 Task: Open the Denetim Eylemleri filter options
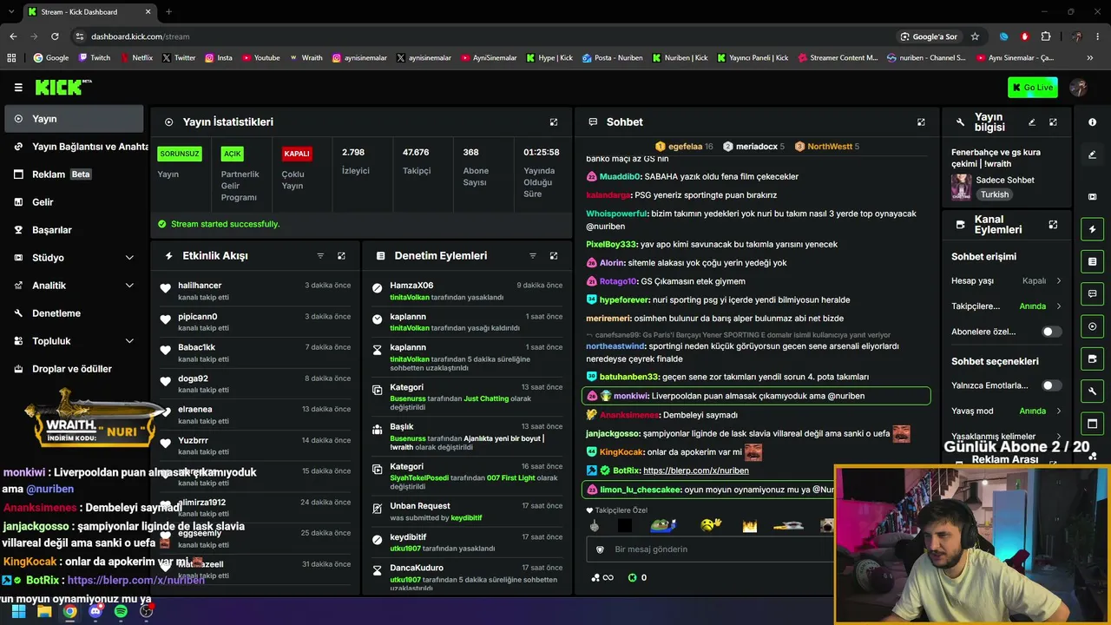pos(533,256)
